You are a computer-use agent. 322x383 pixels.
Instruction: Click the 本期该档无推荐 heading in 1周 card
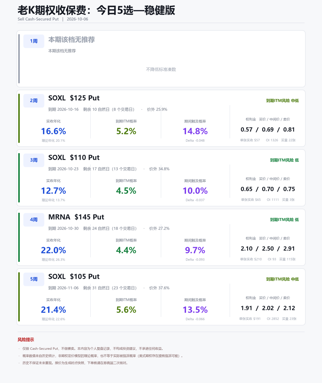click(x=72, y=40)
